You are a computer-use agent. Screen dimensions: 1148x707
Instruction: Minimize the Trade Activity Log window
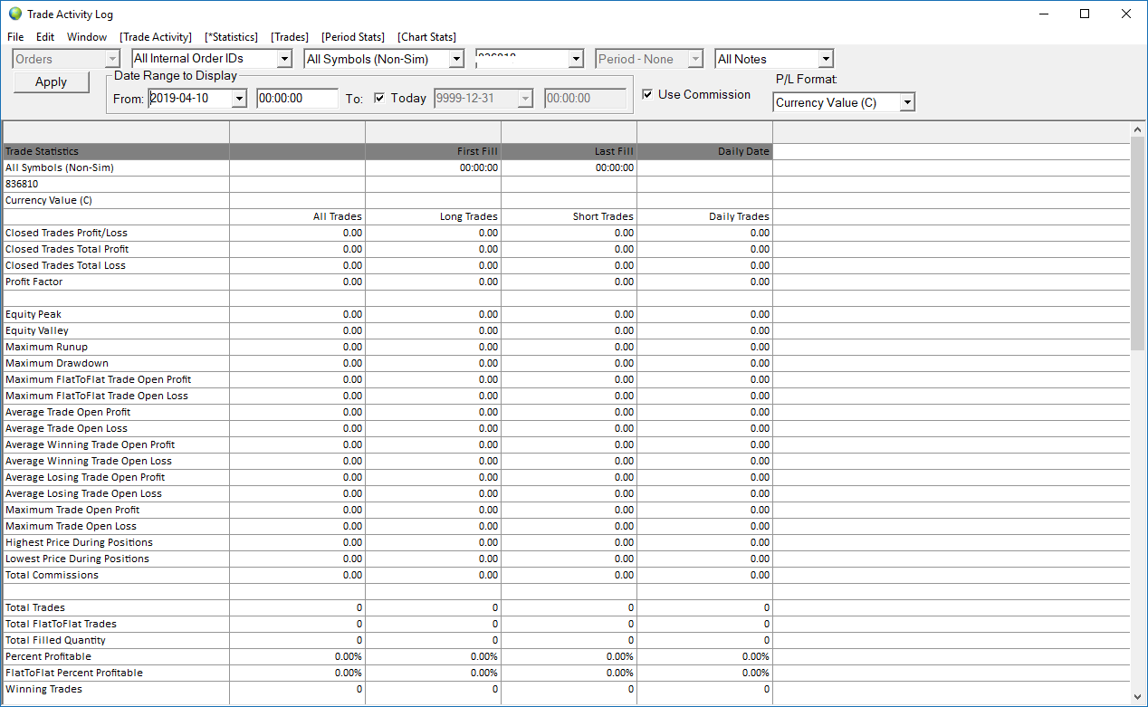[1043, 14]
